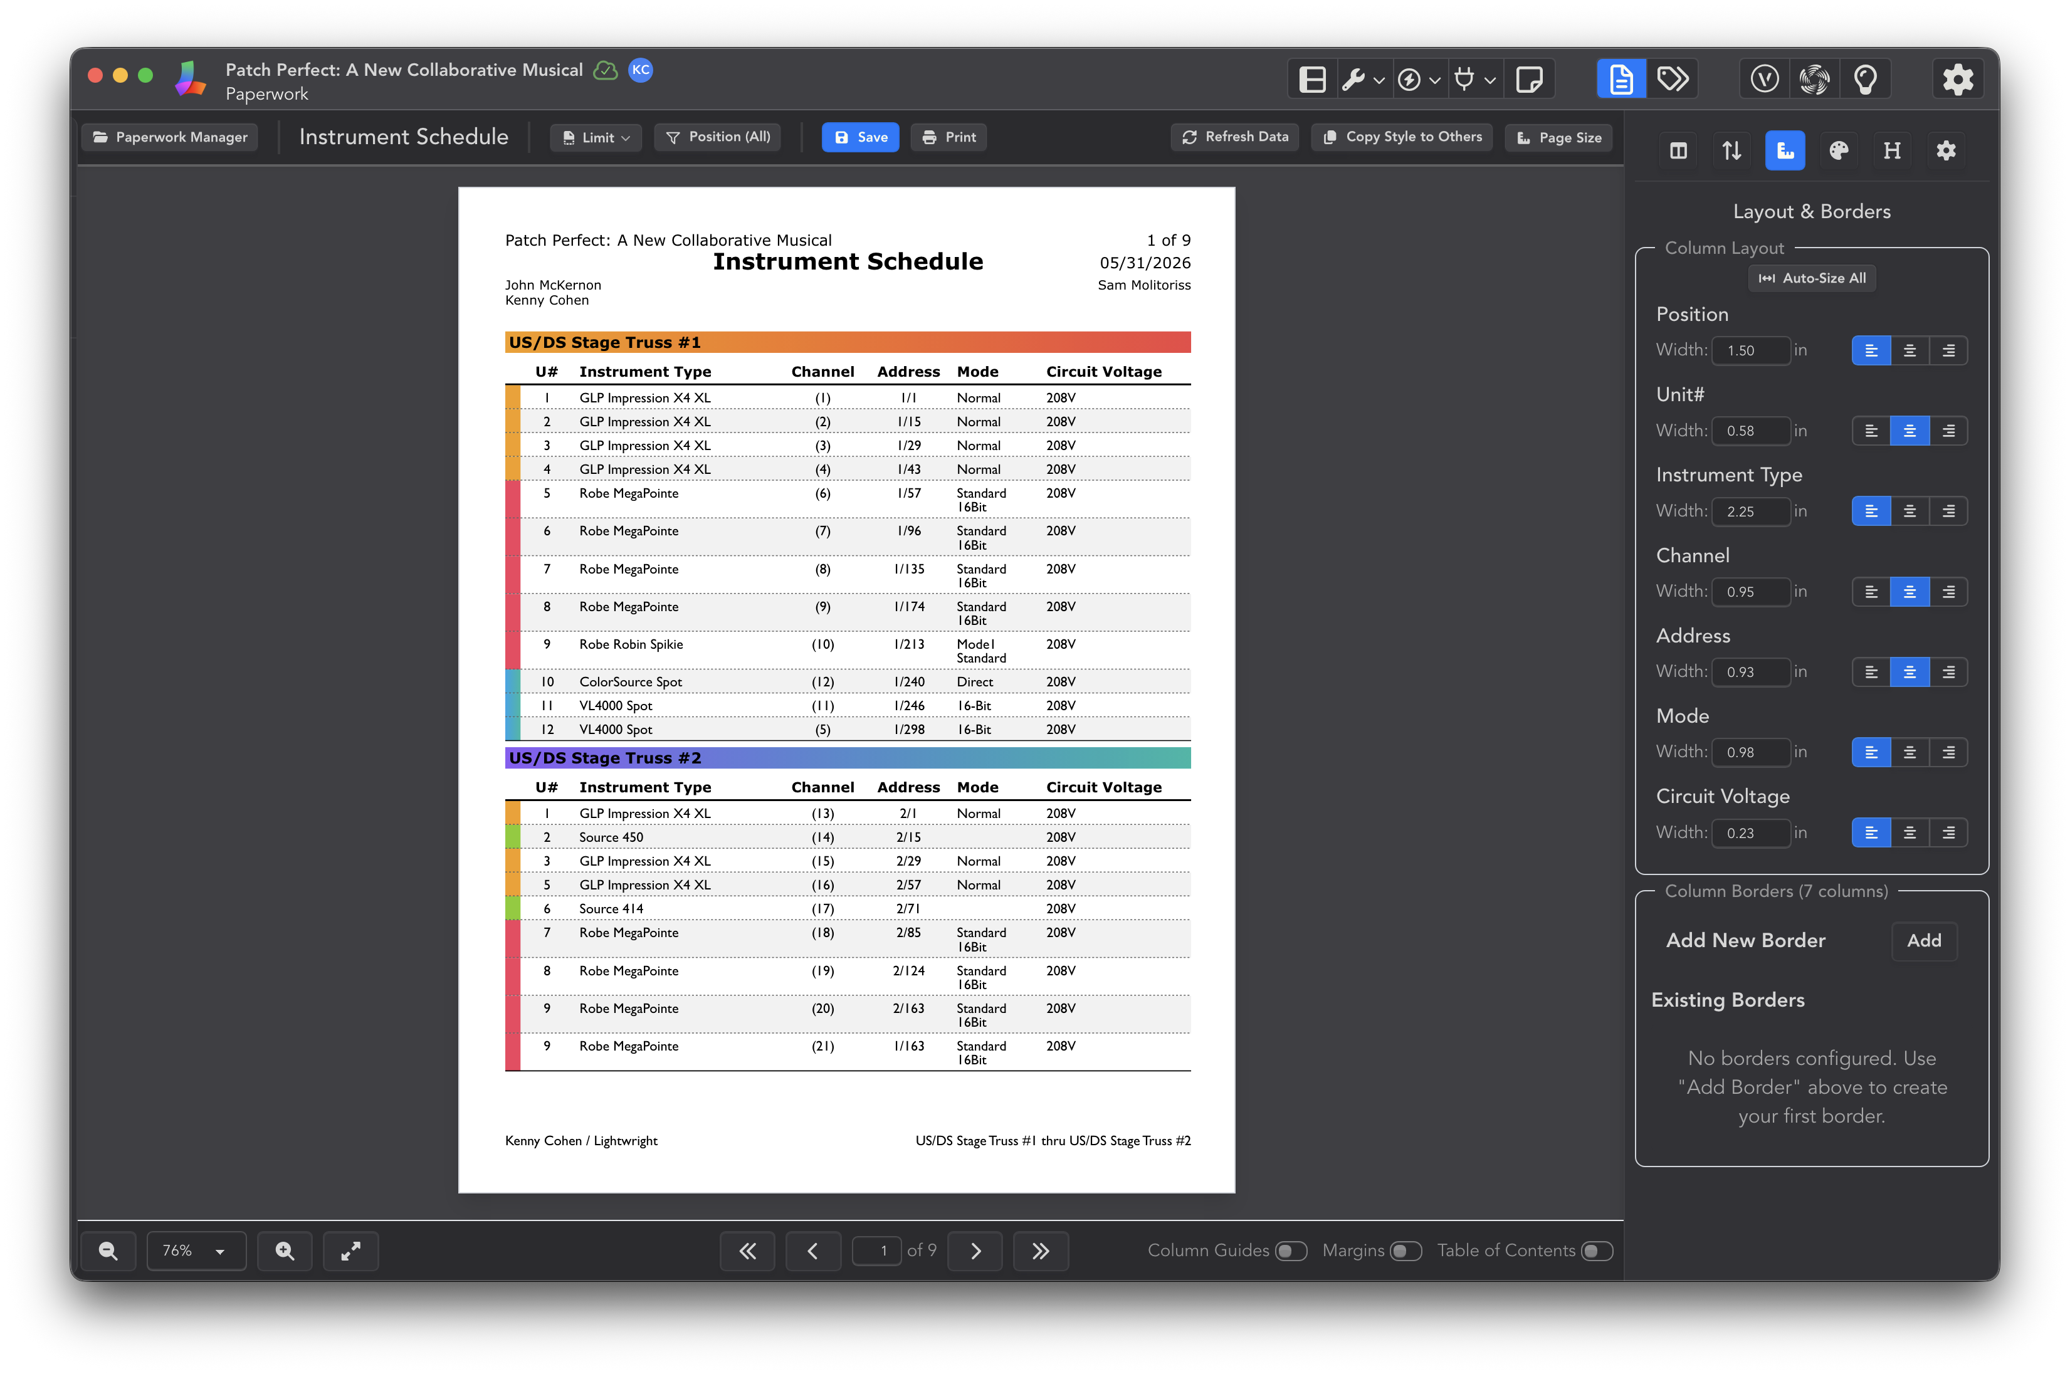This screenshot has height=1374, width=2070.
Task: Click the fit-to-screen expand arrows icon
Action: pos(350,1251)
